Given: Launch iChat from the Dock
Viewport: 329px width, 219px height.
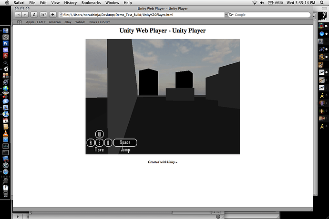Looking at the screenshot, I should 5,101.
